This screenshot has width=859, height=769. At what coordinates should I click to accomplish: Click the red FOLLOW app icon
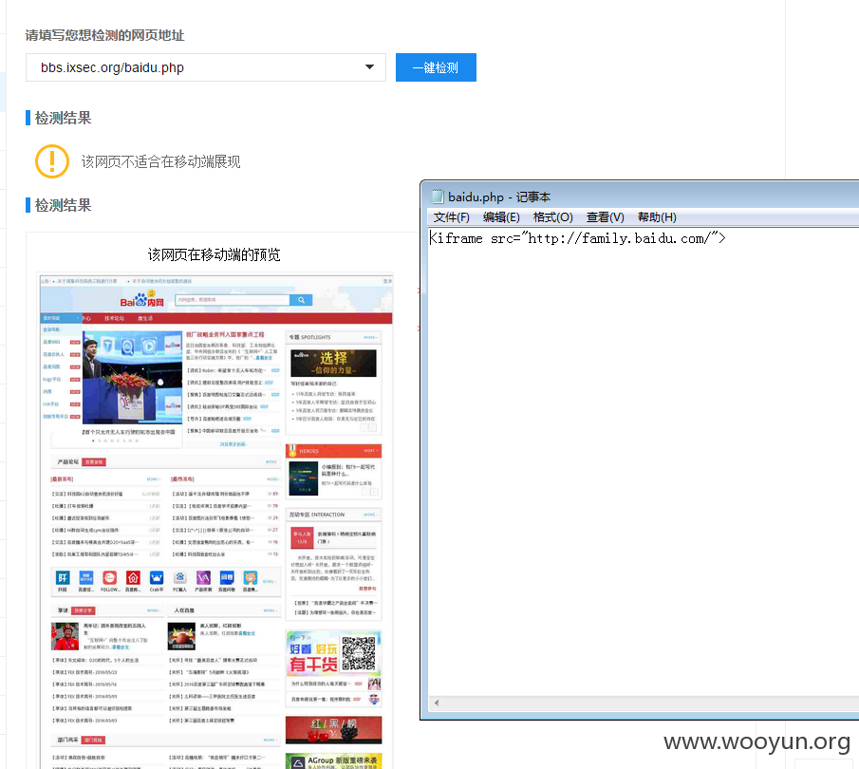109,578
